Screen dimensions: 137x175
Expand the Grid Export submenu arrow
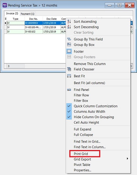coord(127,159)
